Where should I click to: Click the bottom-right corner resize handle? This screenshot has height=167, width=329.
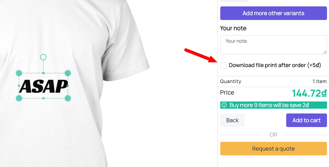(68, 98)
